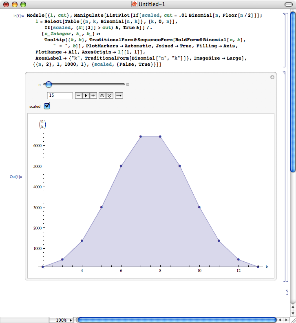This screenshot has width=296, height=323.
Task: Click the horizontal scrollbar left arrow
Action: click(x=279, y=320)
